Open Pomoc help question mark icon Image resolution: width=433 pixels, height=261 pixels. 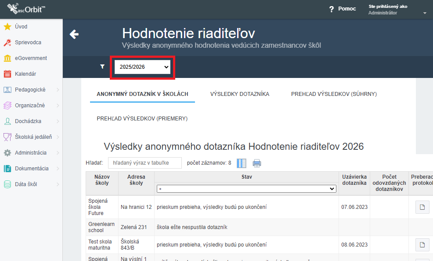point(332,9)
